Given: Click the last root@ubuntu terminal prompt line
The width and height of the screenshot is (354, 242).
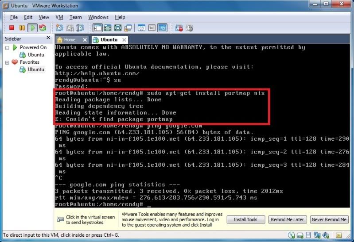Looking at the screenshot, I should 103,204.
